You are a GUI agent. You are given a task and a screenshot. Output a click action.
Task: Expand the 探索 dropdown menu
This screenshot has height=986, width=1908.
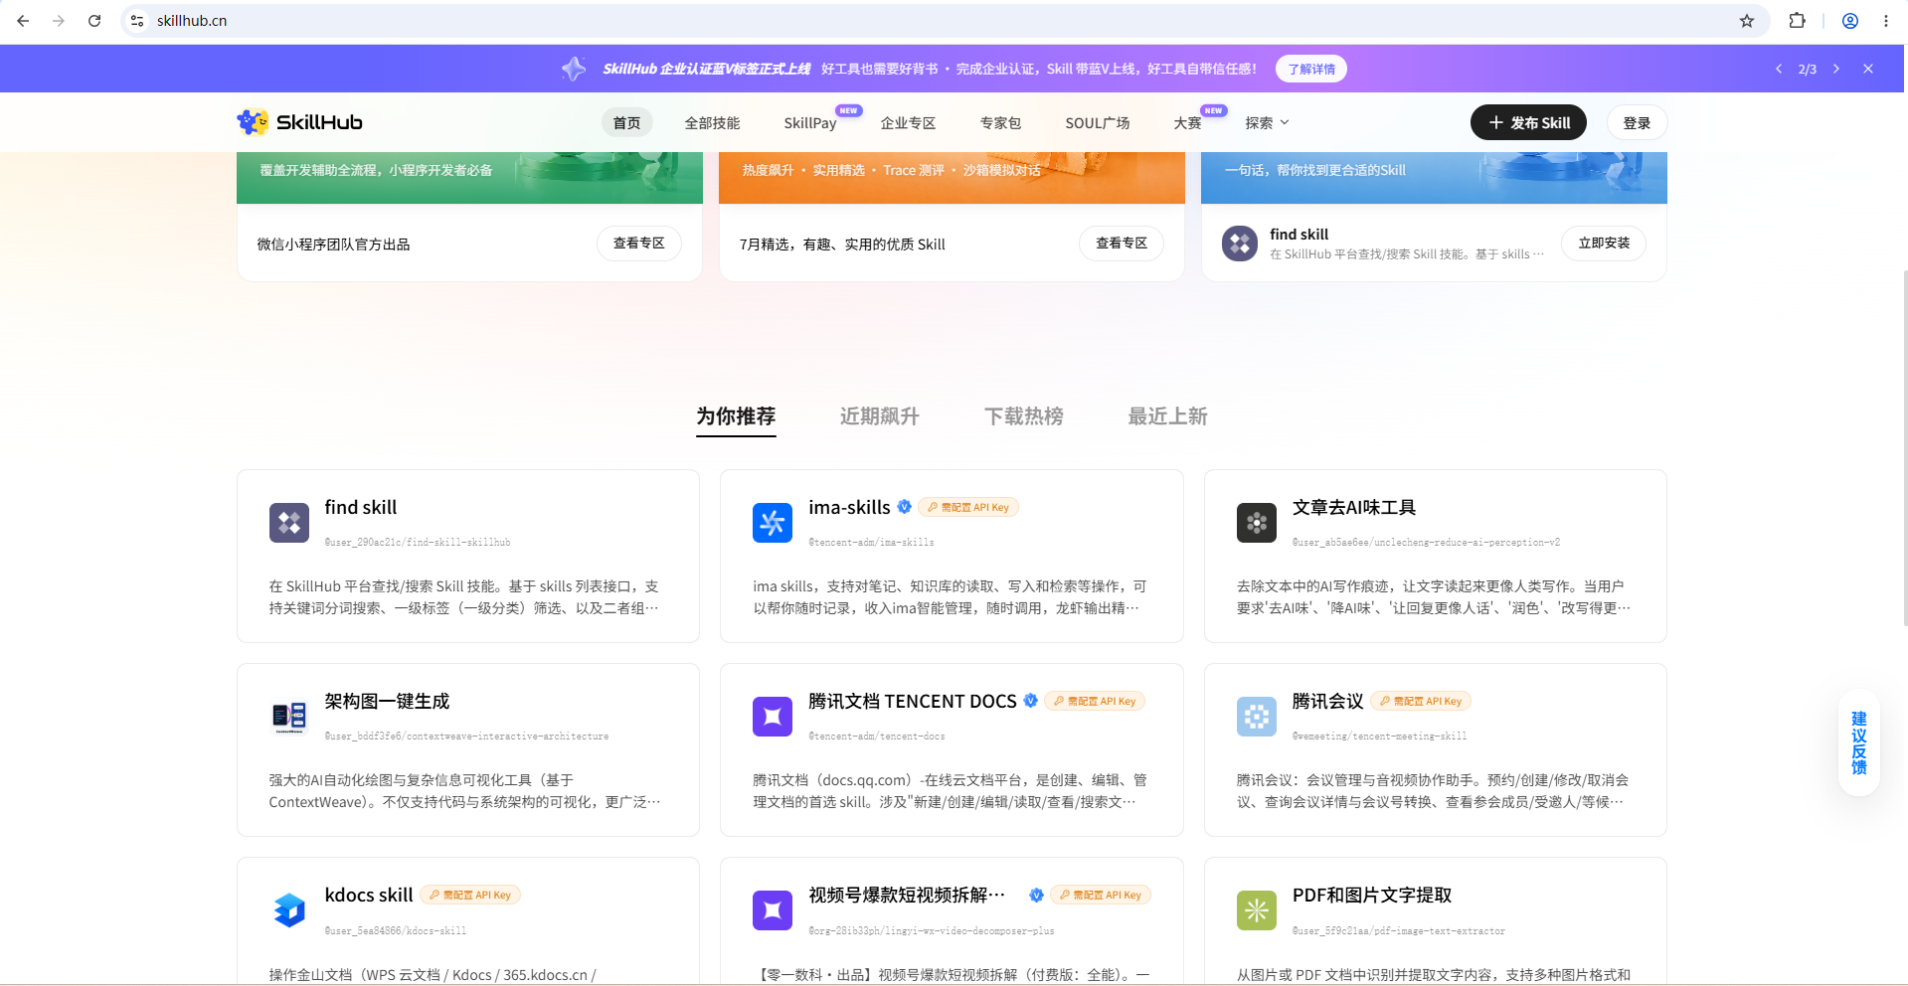click(1267, 123)
